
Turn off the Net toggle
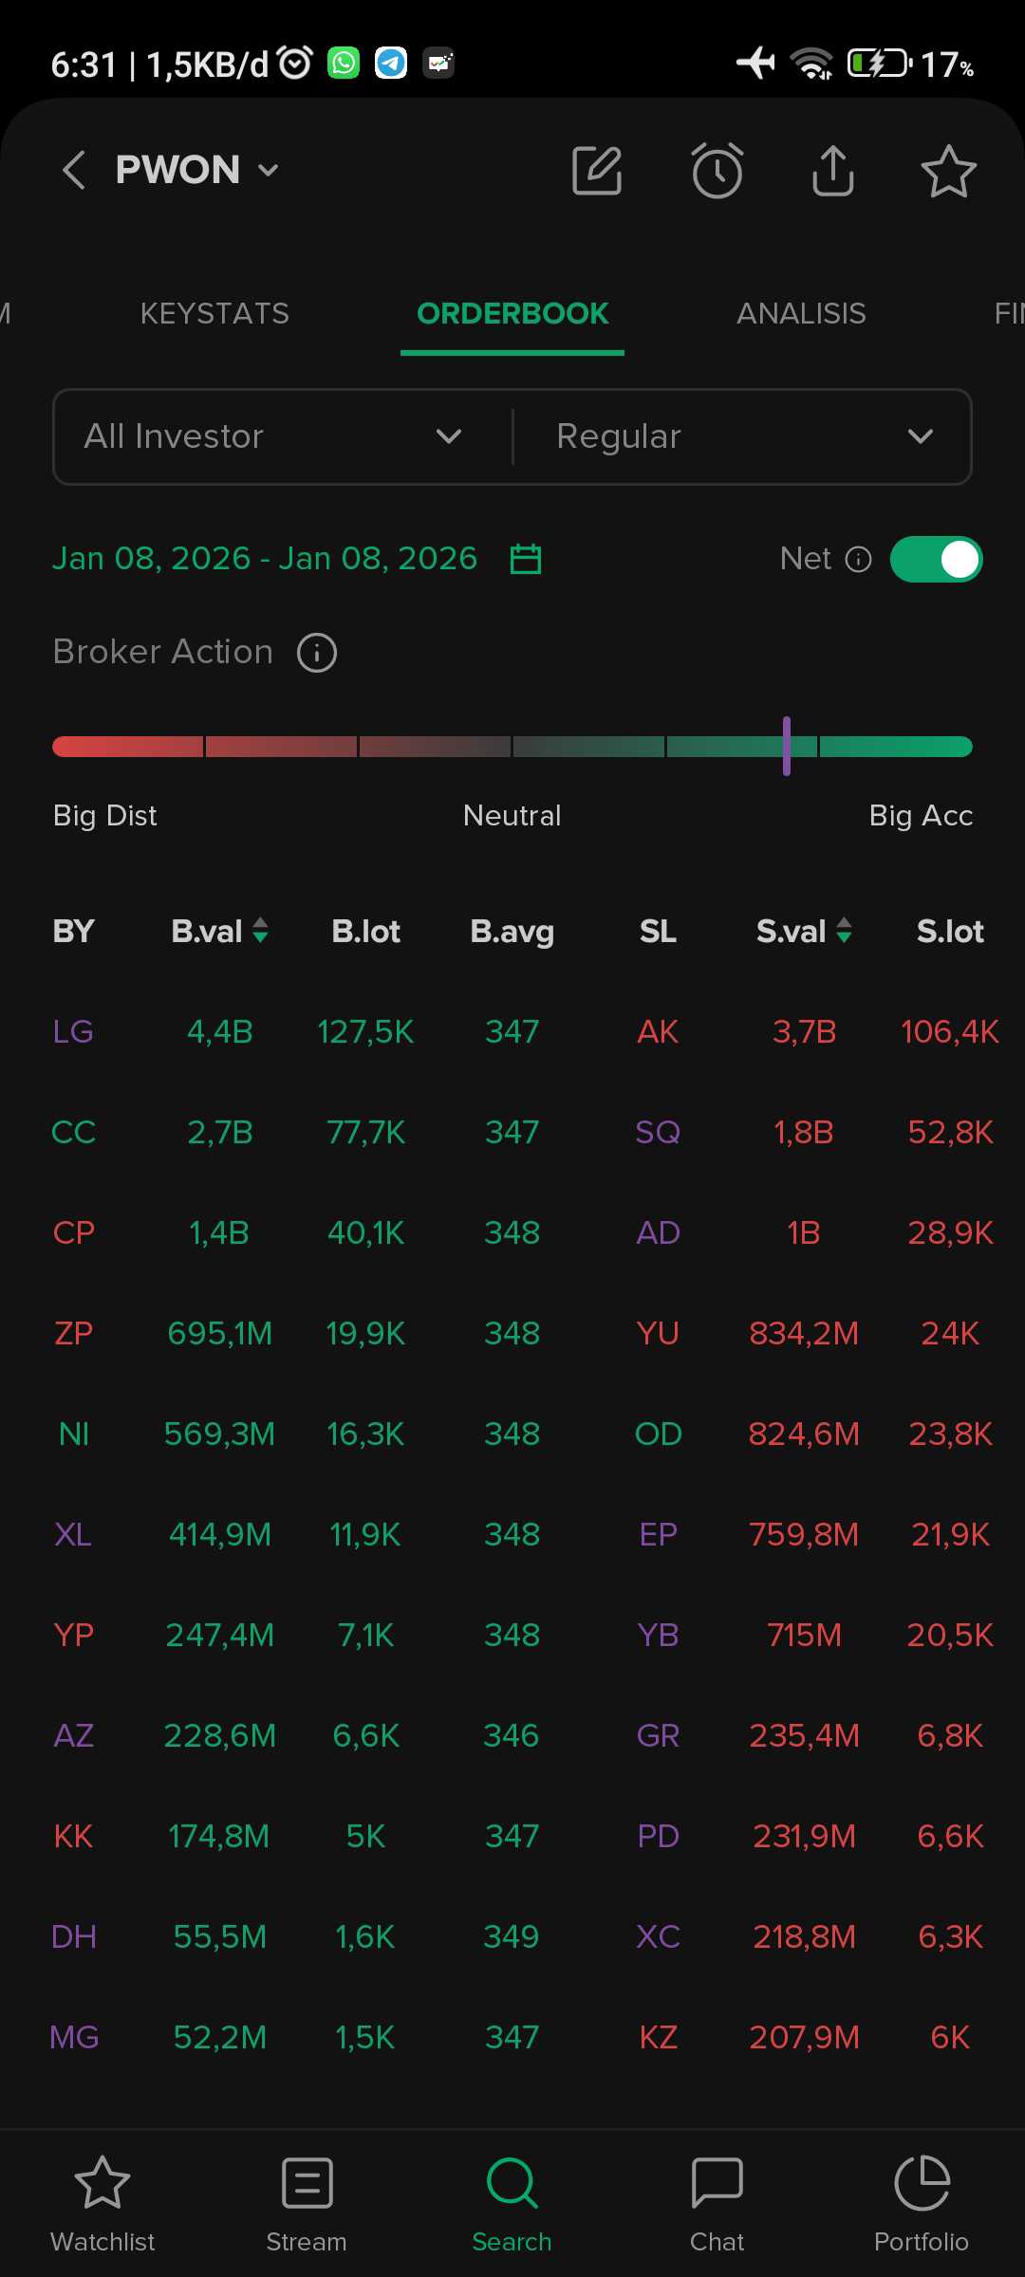(x=936, y=559)
